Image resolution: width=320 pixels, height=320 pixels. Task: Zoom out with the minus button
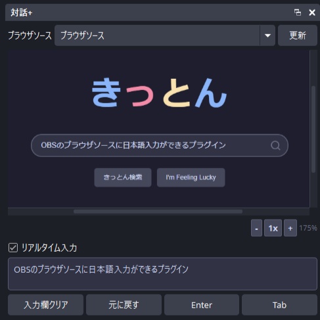[256, 228]
